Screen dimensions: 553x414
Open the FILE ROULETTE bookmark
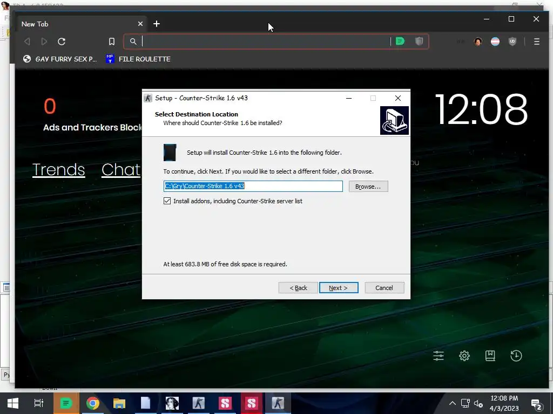pyautogui.click(x=138, y=59)
